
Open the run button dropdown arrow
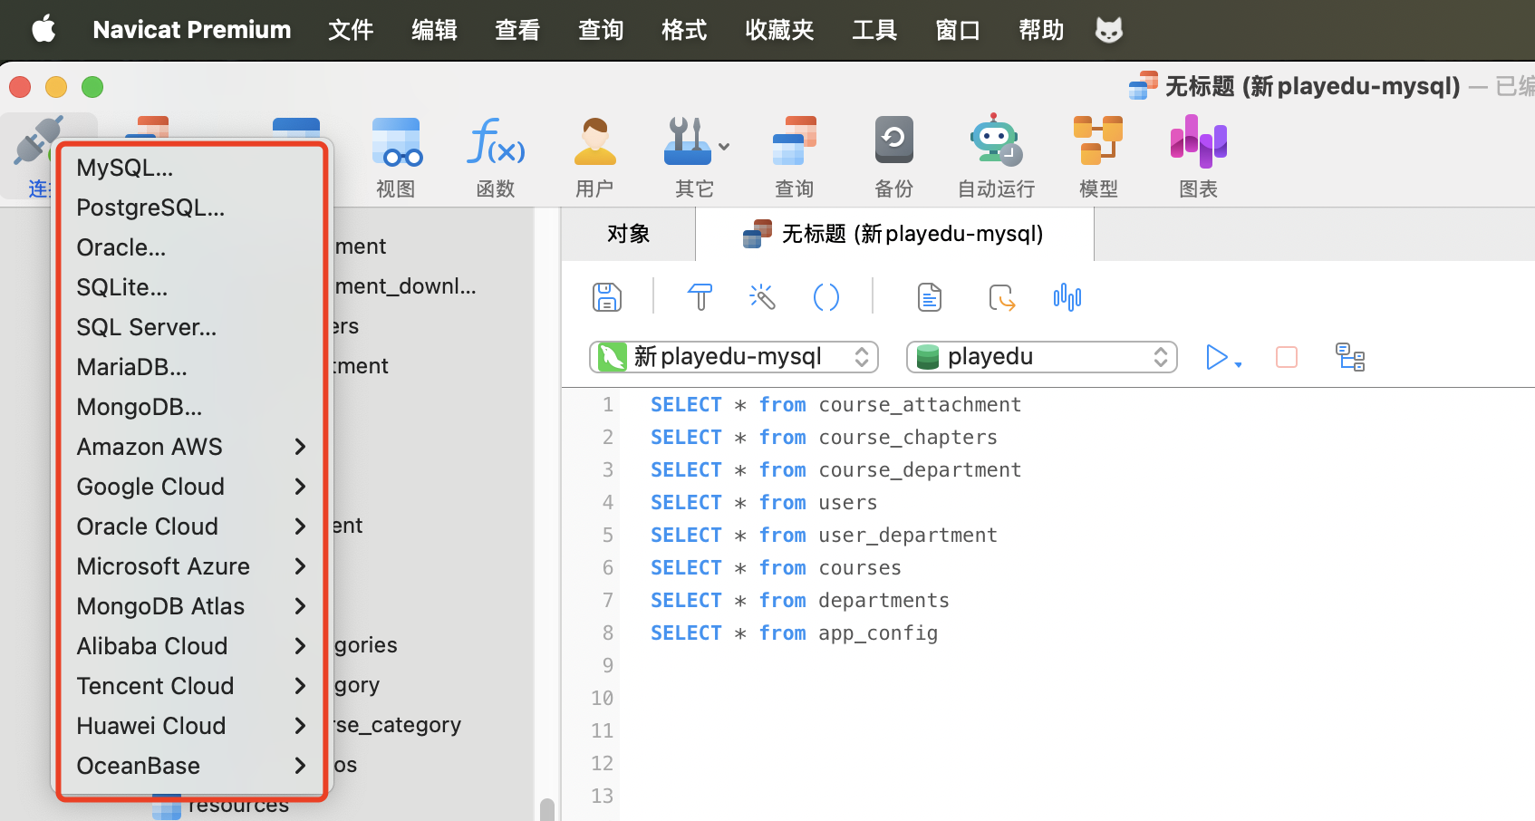(1239, 364)
